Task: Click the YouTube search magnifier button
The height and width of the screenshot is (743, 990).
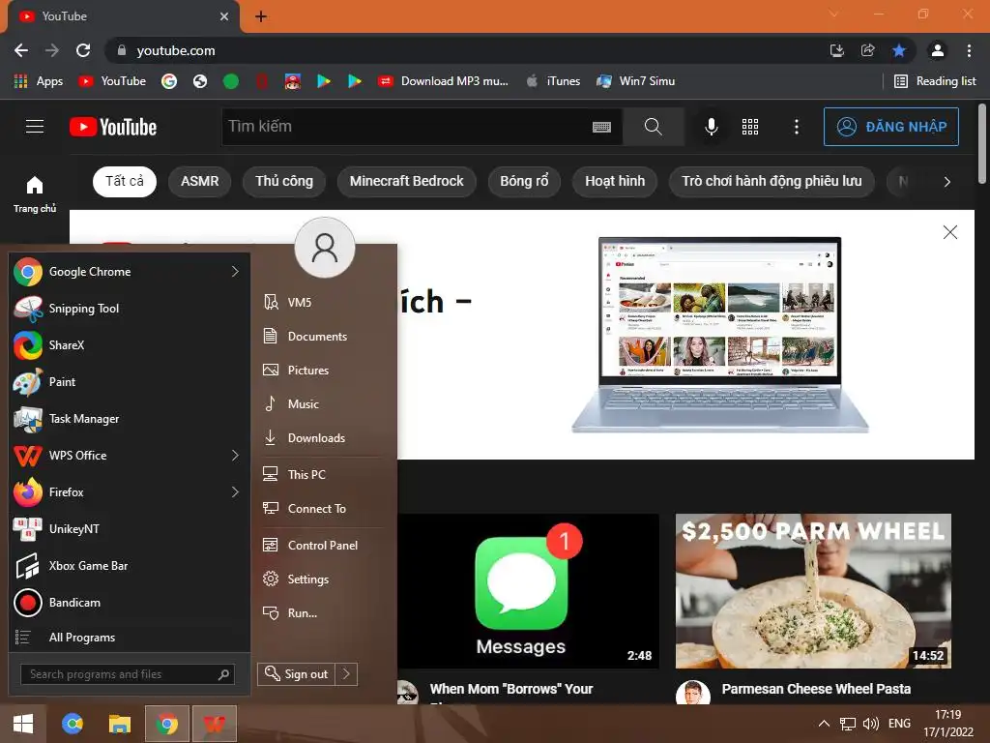Action: tap(654, 127)
